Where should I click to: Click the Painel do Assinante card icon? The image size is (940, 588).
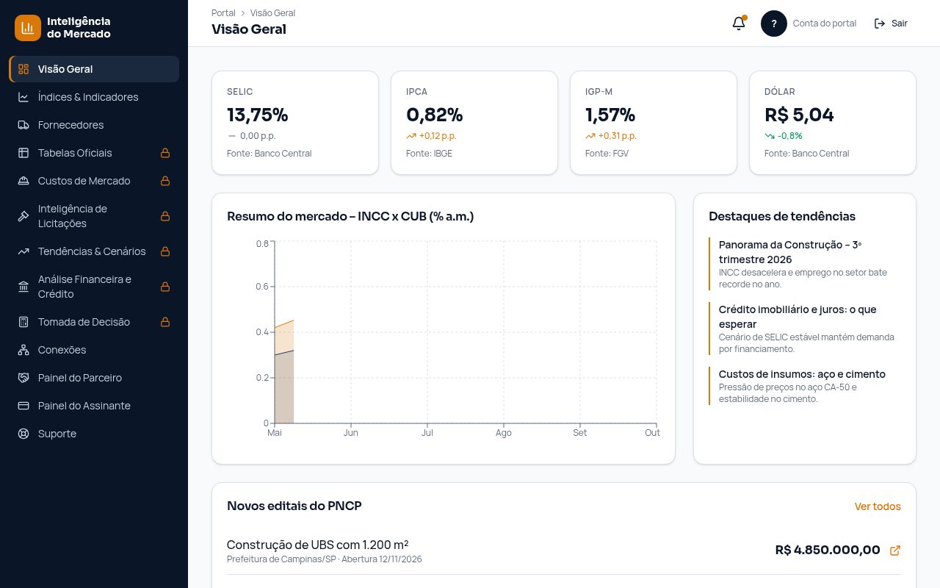(23, 406)
